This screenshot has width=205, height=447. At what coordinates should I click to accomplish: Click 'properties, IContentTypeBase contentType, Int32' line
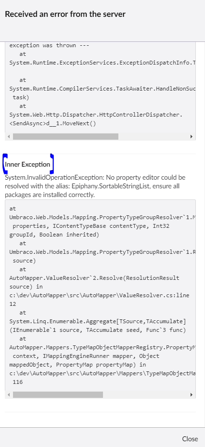[x=91, y=226]
